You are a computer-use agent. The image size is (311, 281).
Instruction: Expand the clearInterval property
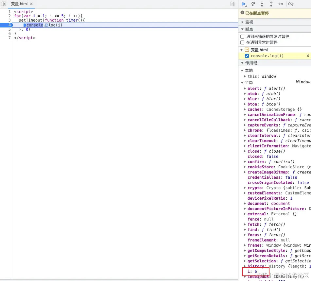(x=245, y=136)
